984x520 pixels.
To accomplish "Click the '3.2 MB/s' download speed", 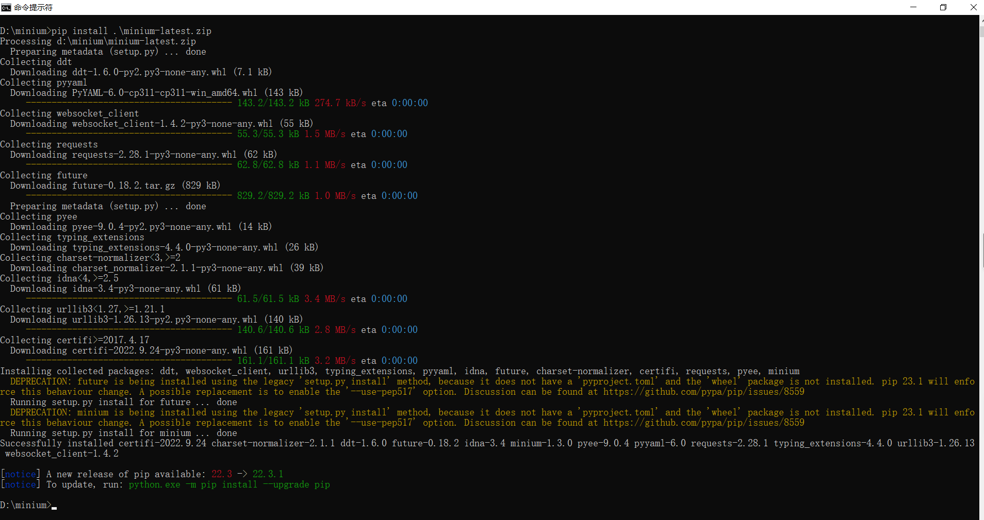I will point(335,361).
